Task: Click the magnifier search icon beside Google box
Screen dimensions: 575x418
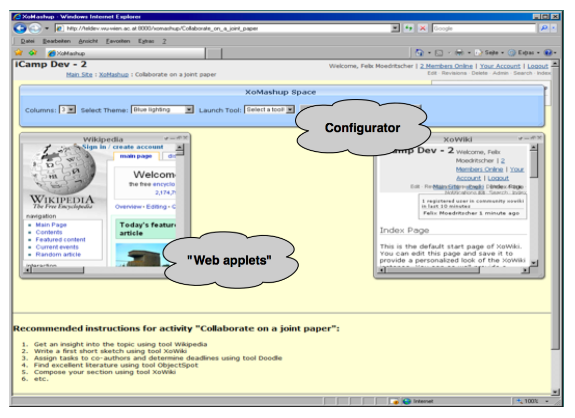Action: (544, 28)
